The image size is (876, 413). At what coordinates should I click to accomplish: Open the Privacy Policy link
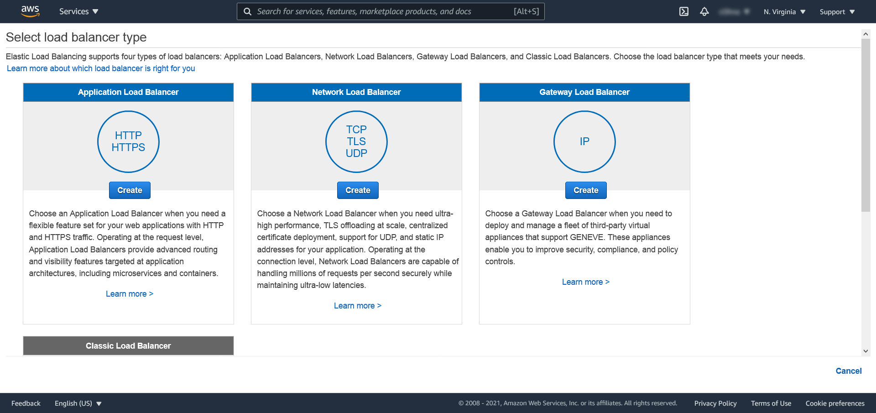click(x=715, y=403)
